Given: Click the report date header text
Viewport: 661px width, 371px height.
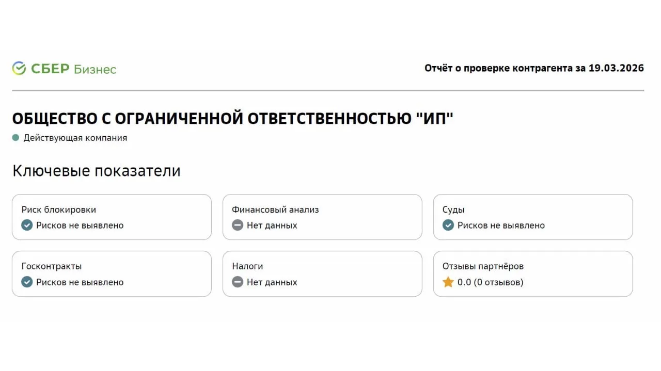Looking at the screenshot, I should click(x=534, y=68).
